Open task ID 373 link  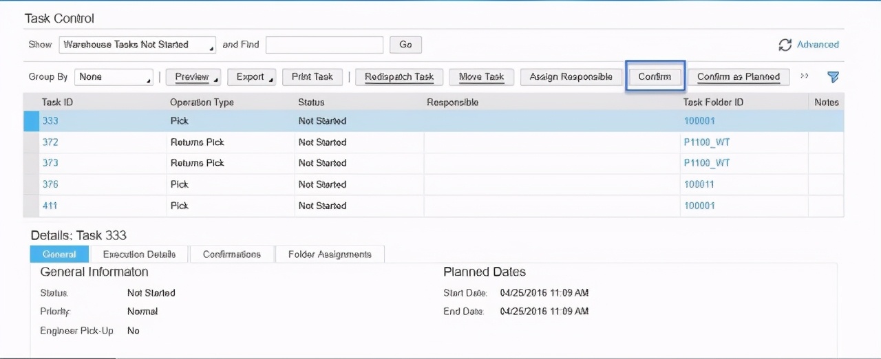tap(50, 163)
